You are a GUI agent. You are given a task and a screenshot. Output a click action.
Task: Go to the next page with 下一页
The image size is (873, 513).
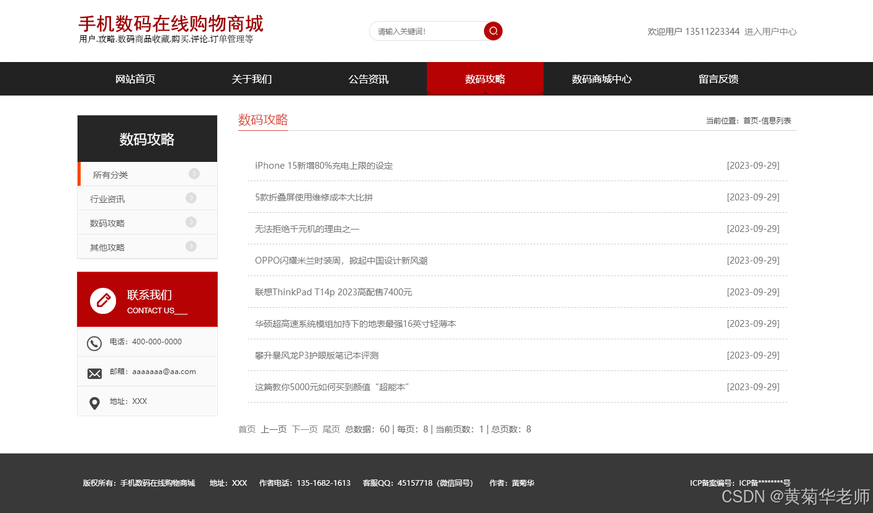305,429
